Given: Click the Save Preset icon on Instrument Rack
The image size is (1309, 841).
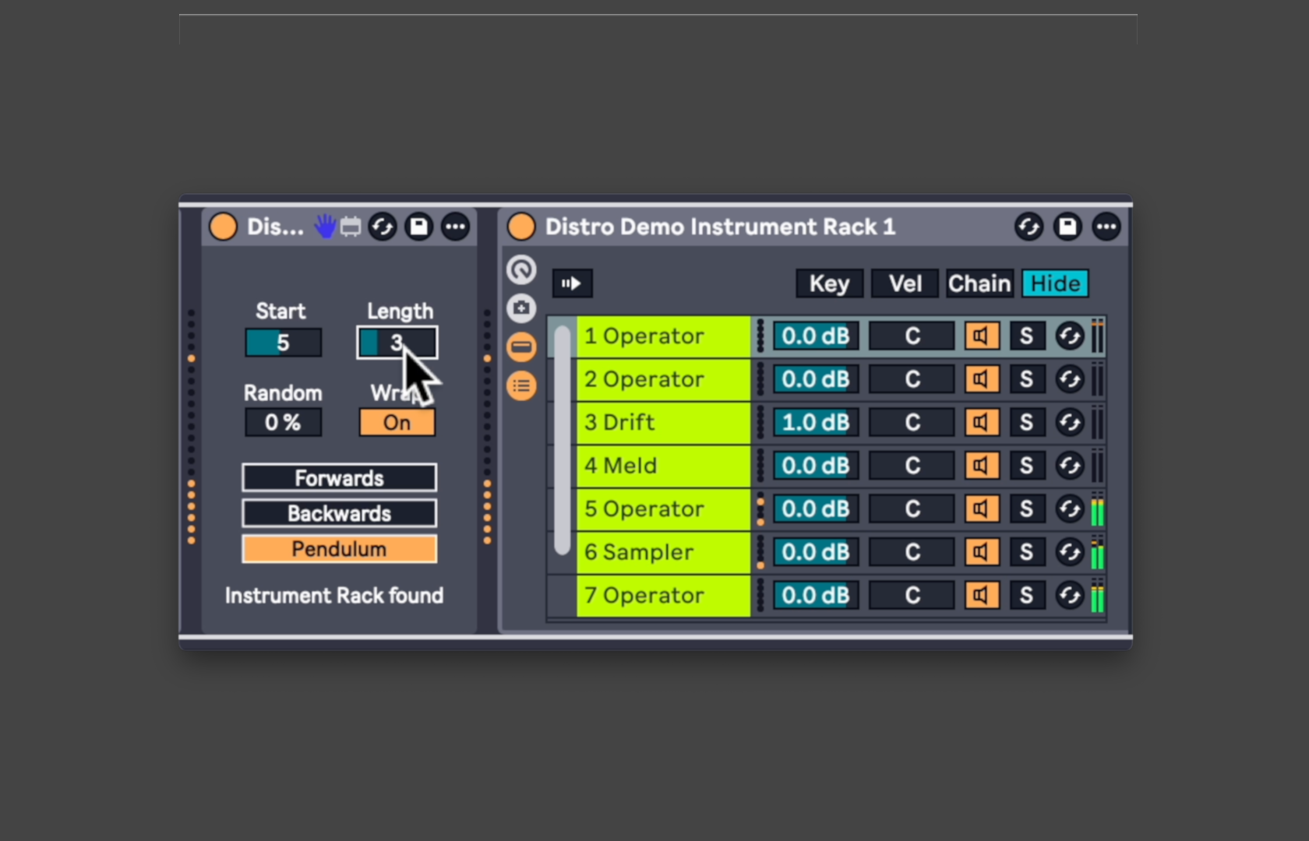Looking at the screenshot, I should tap(1067, 227).
